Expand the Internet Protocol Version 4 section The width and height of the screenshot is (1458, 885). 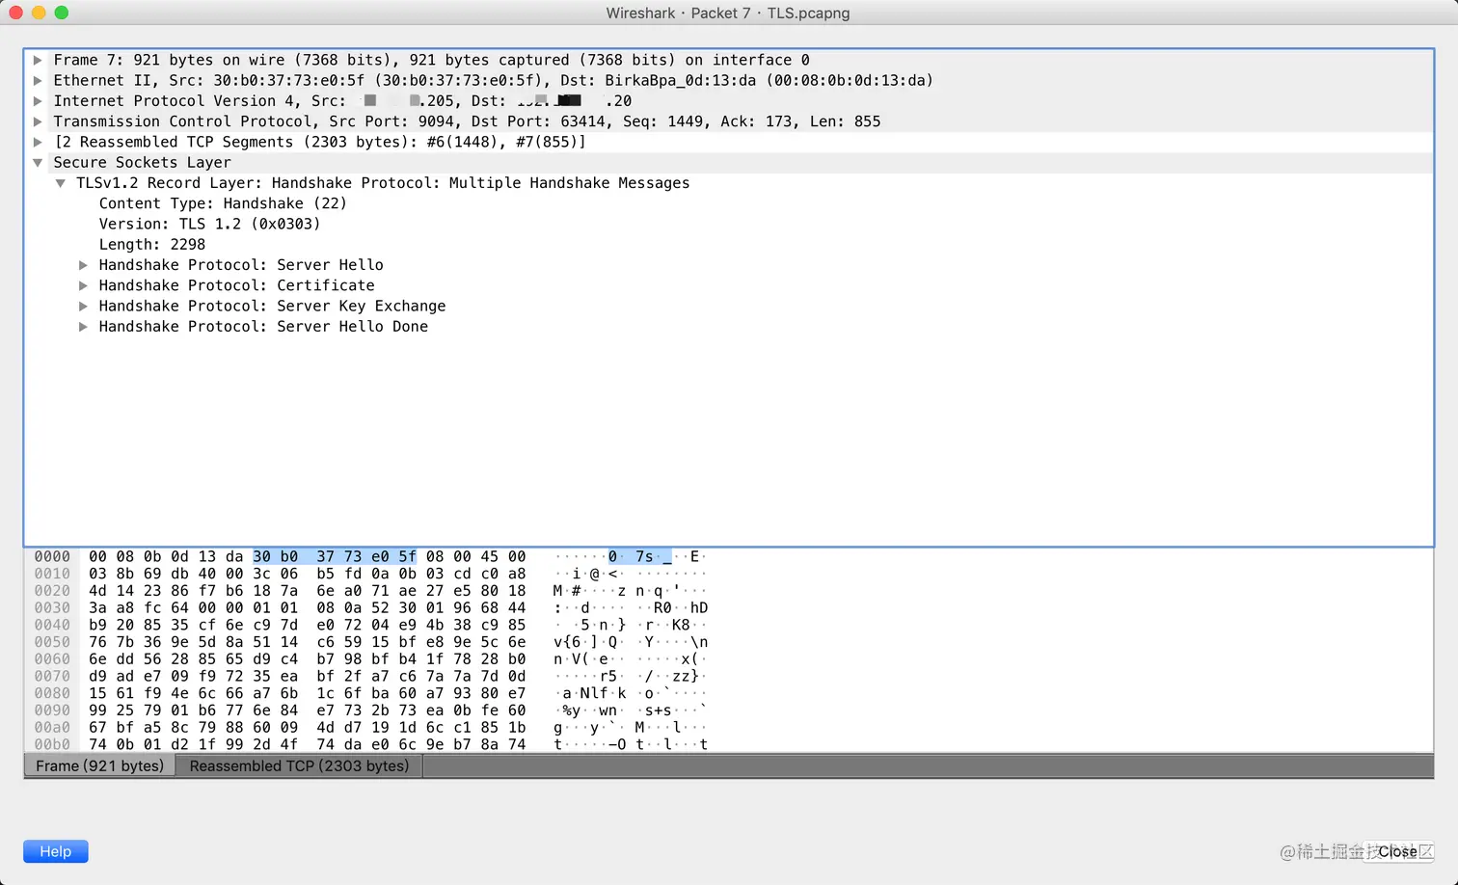(38, 100)
